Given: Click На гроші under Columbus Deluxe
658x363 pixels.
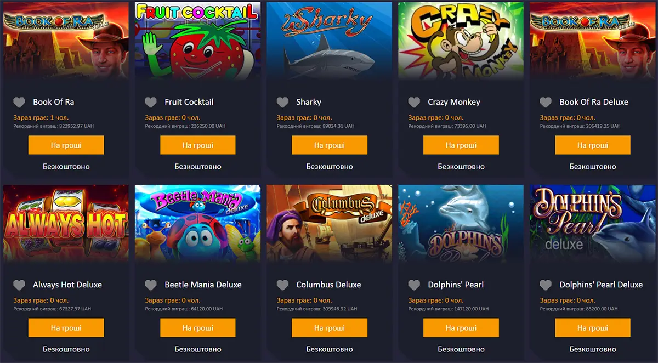Looking at the screenshot, I should 330,328.
